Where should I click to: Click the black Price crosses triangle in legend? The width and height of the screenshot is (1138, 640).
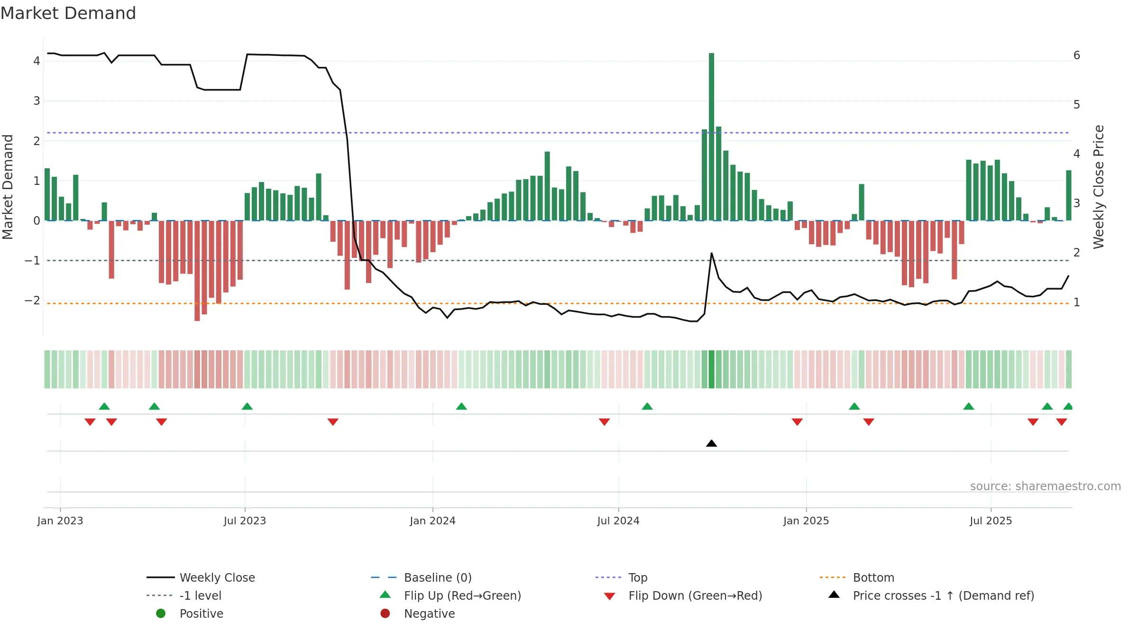(834, 594)
